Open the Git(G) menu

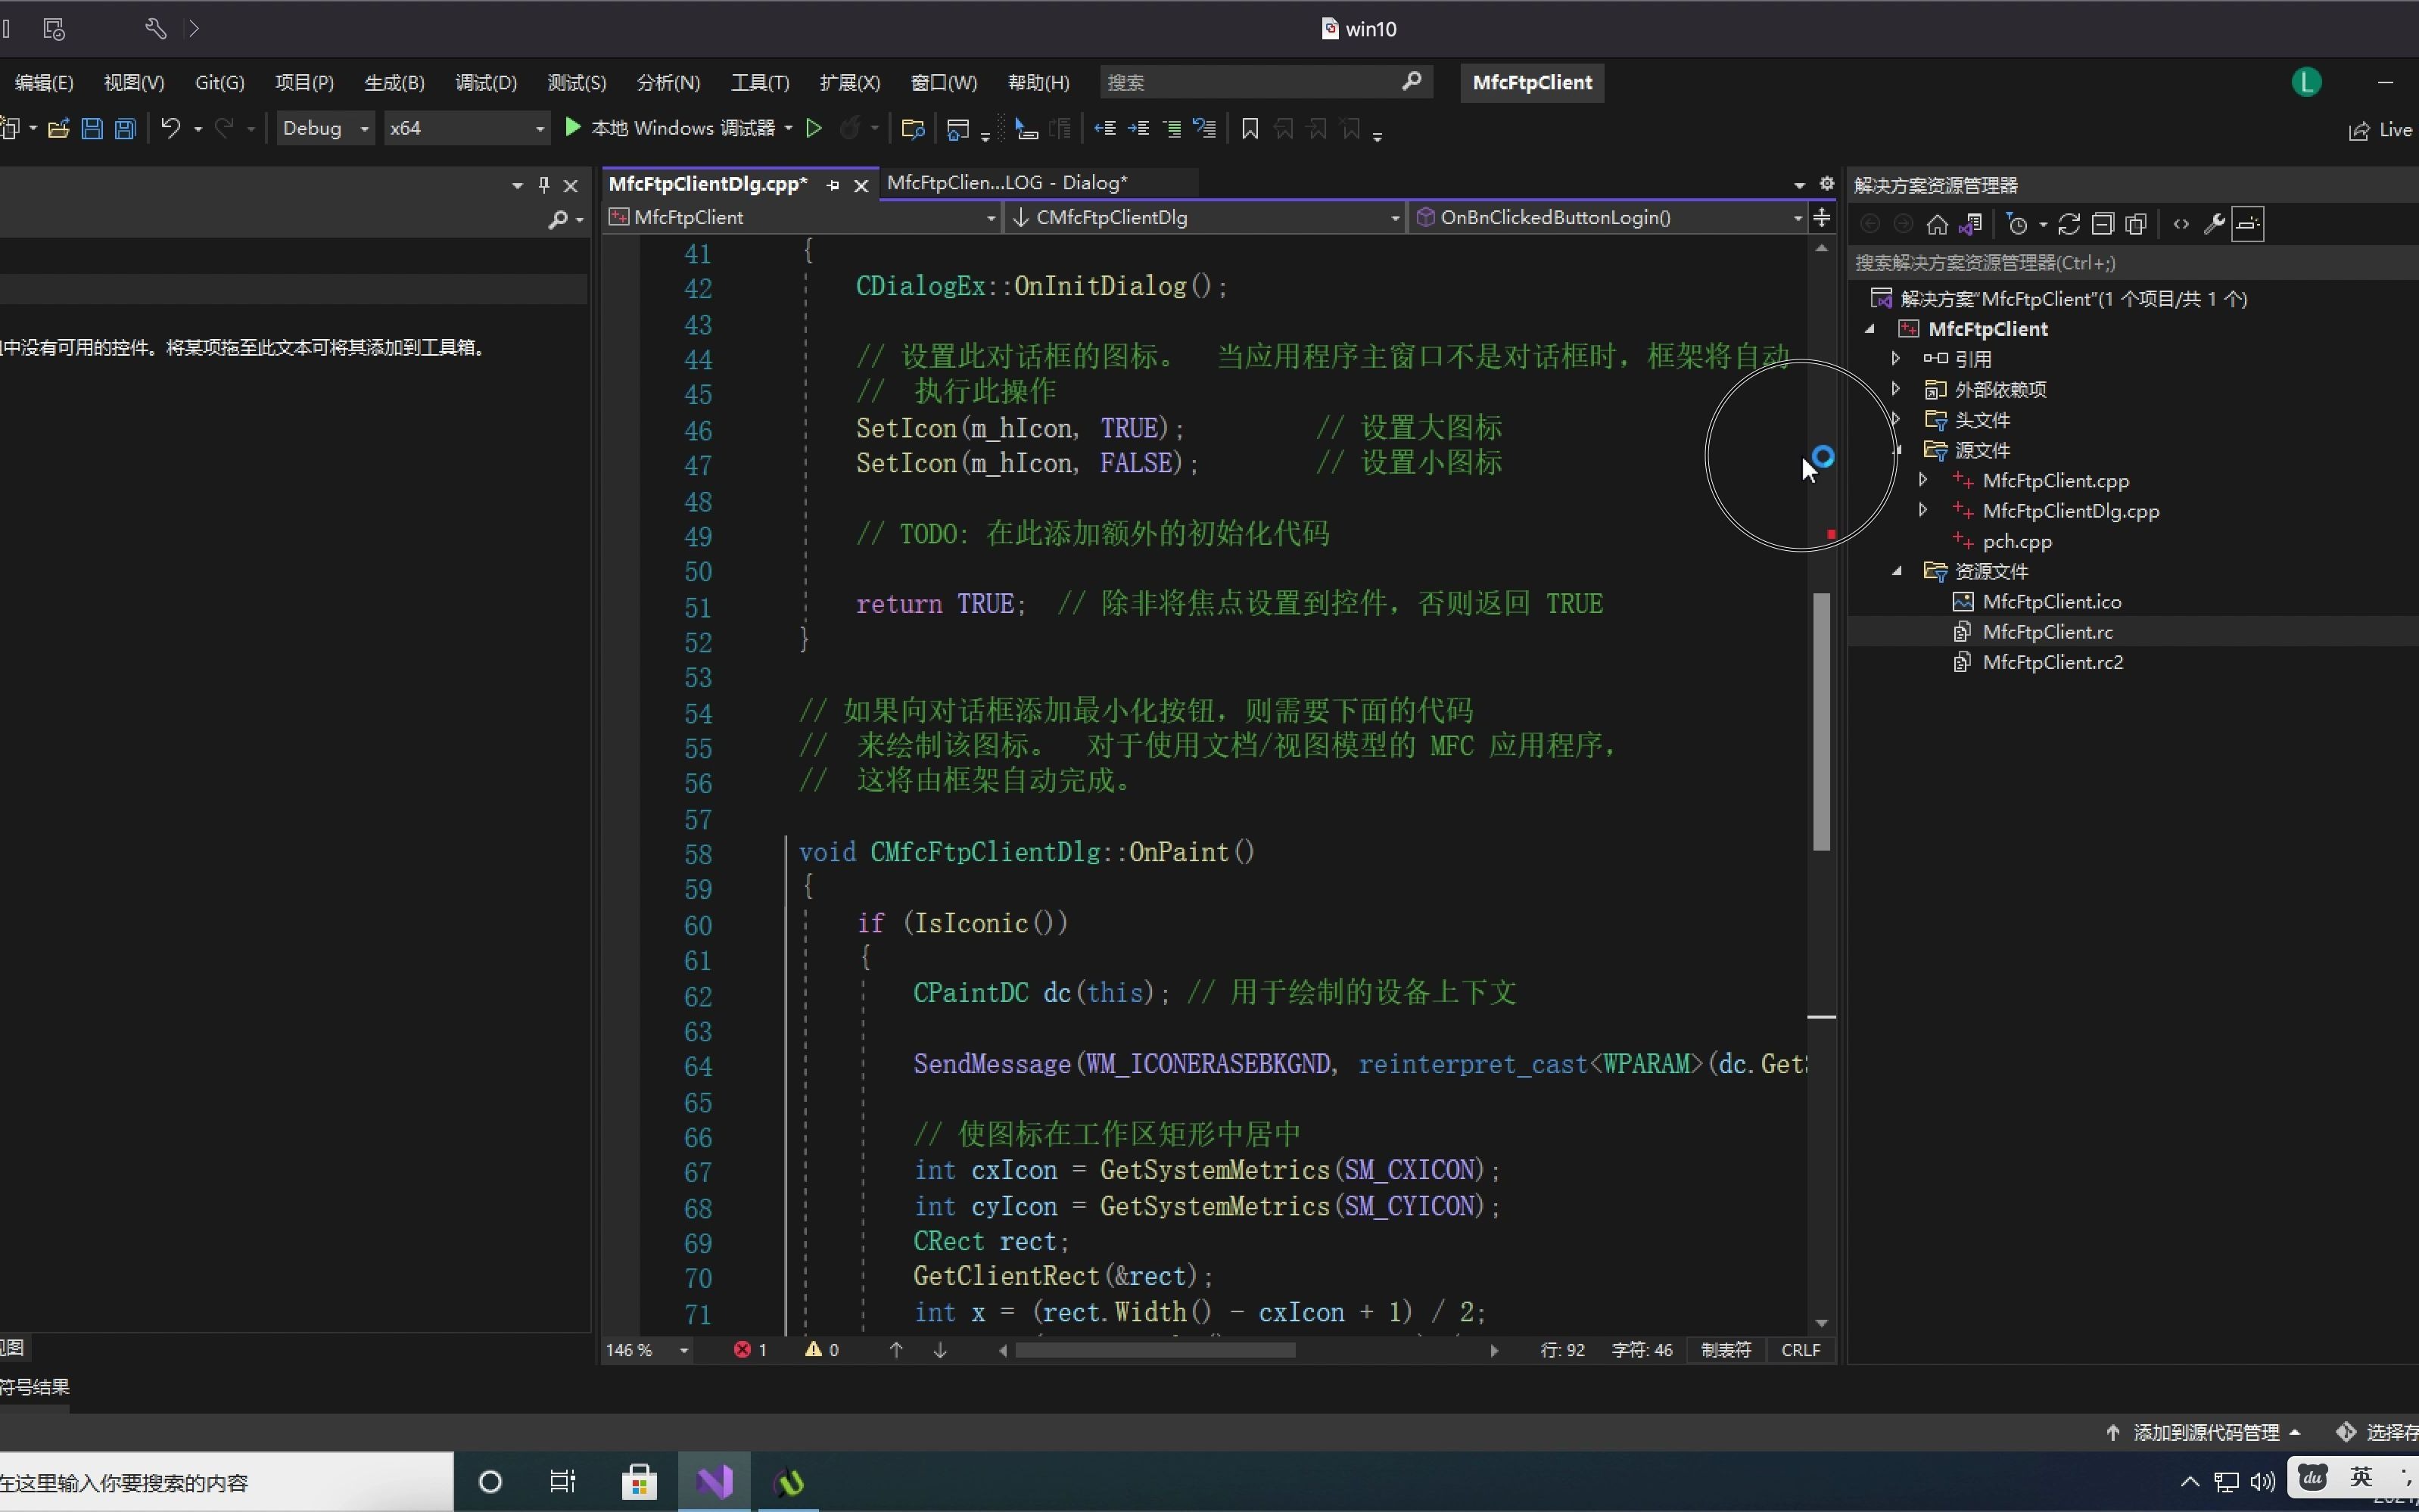[x=219, y=83]
